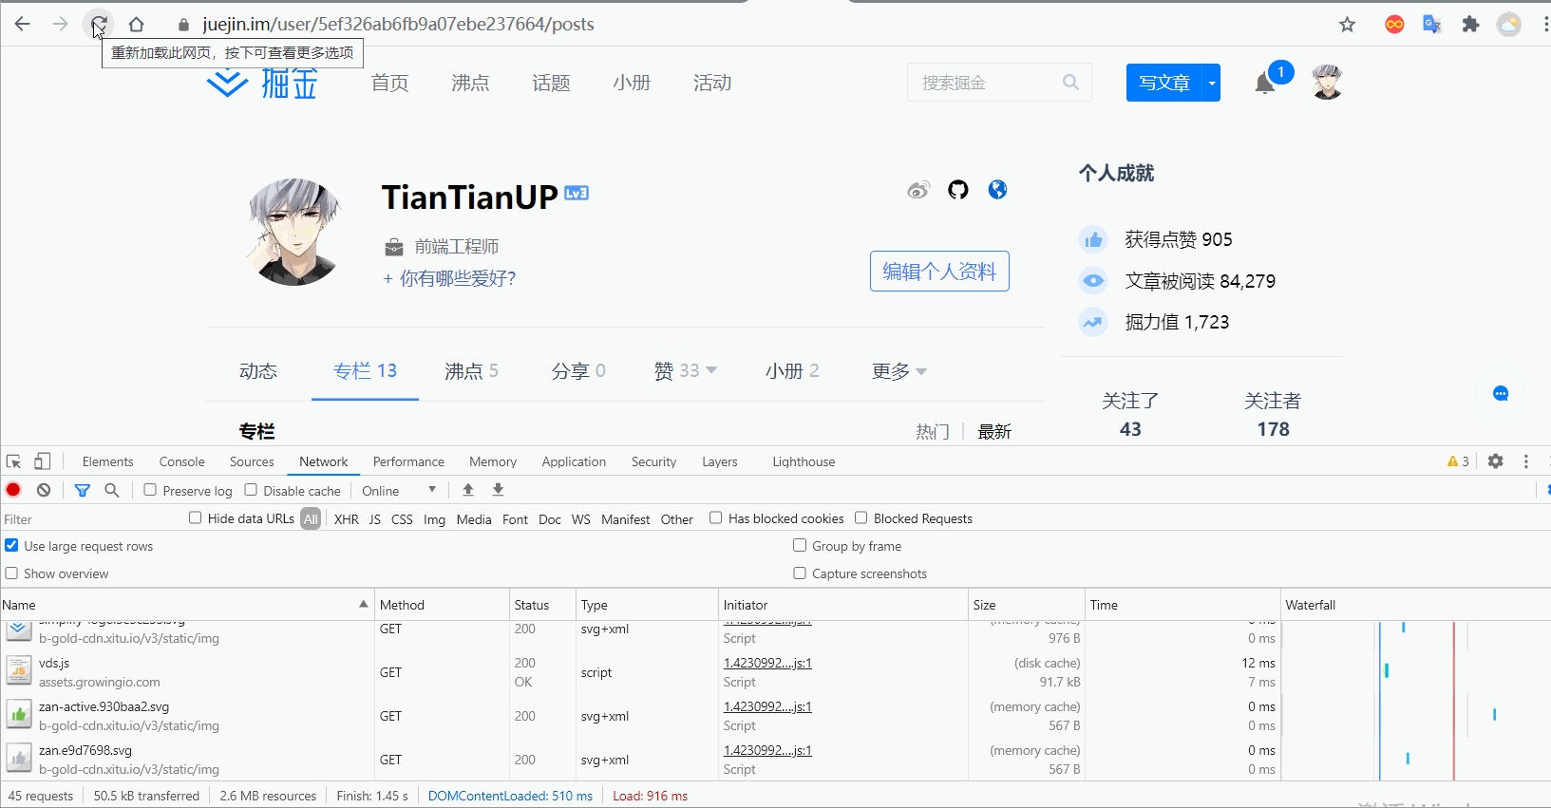Viewport: 1551px width, 808px height.
Task: Bookmark this page with star icon
Action: (x=1347, y=25)
